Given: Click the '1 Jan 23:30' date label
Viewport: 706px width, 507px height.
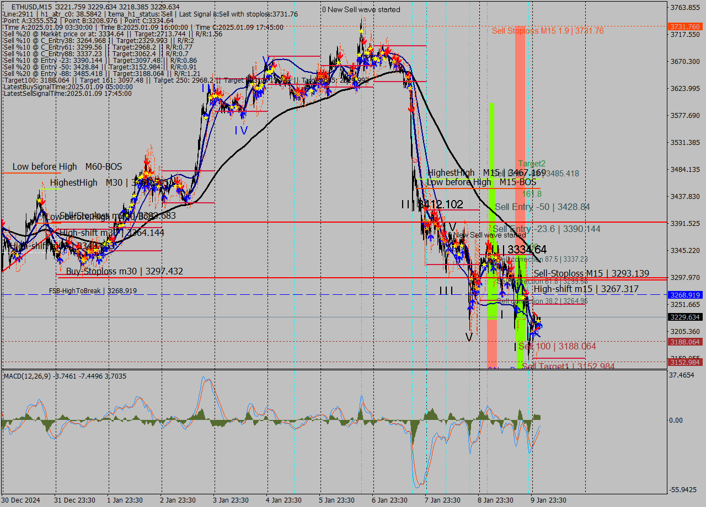Looking at the screenshot, I should coord(125,500).
